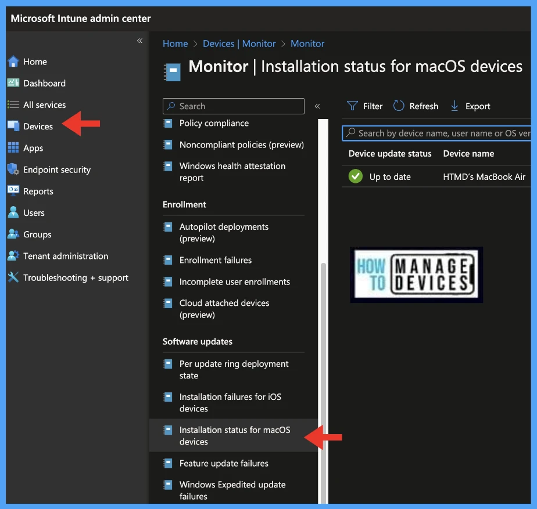
Task: Click the Windows health attestation report icon
Action: (168, 166)
